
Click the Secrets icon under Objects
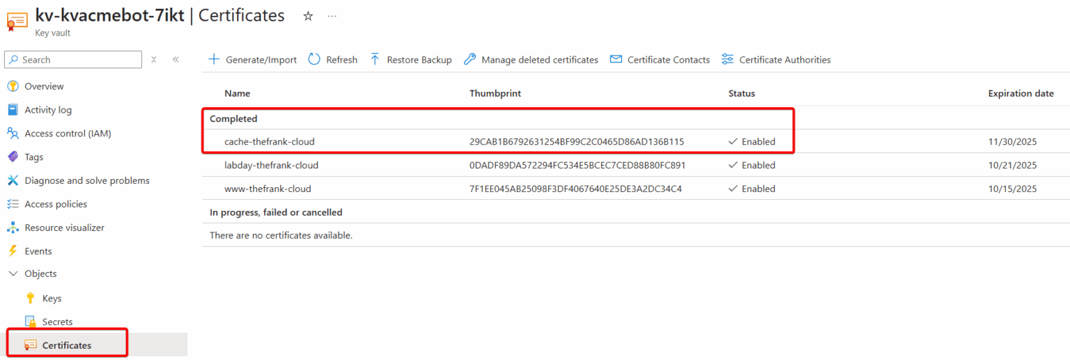30,322
